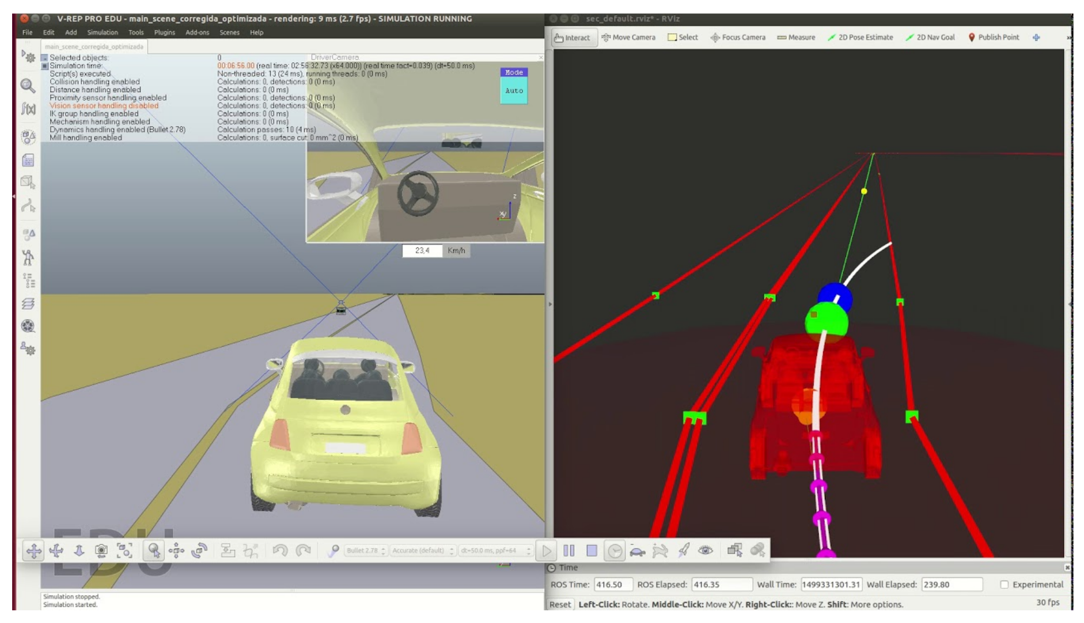Enable the Experimental checkbox in RViz
The width and height of the screenshot is (1084, 623).
[1004, 584]
